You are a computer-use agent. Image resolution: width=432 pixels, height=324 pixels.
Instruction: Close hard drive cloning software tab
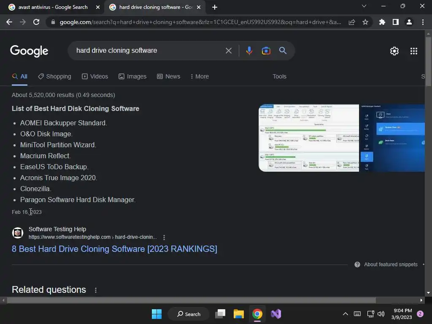coord(199,7)
